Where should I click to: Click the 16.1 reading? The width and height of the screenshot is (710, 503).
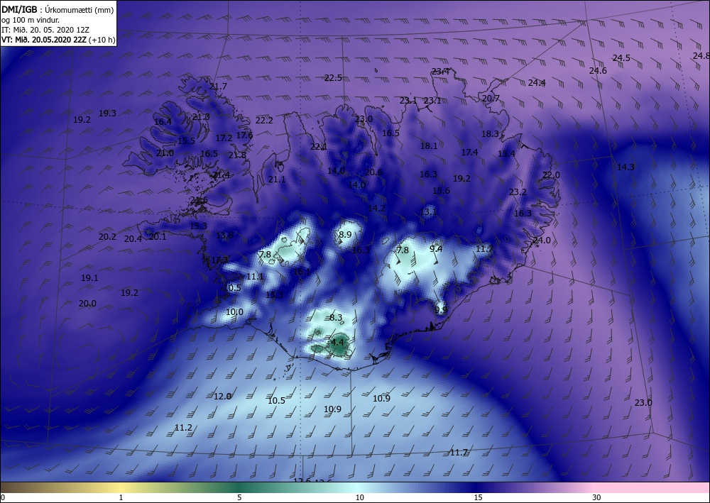point(302,272)
